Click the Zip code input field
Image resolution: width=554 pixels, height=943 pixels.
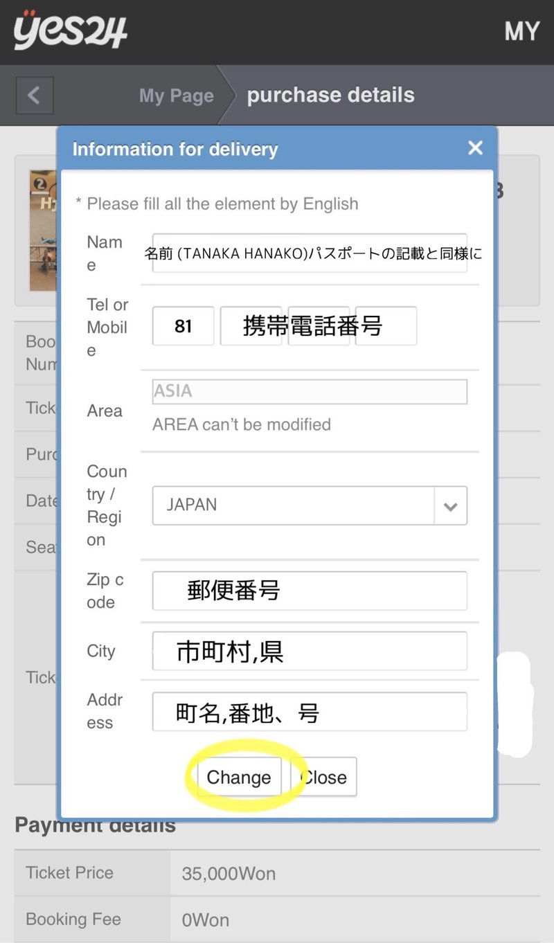(x=310, y=591)
